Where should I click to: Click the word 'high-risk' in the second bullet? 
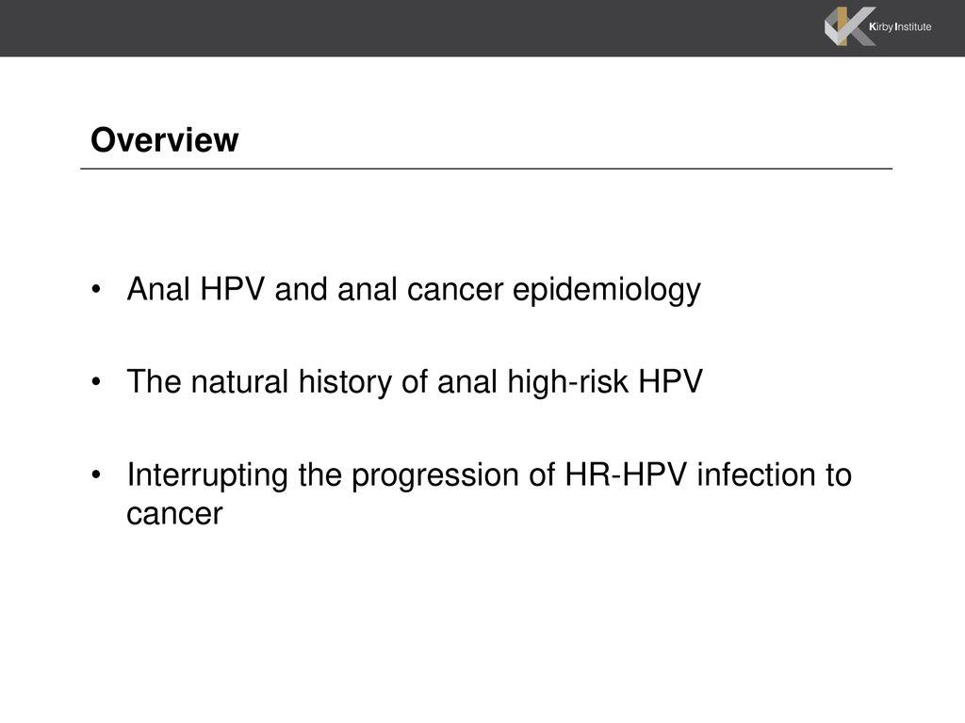568,382
